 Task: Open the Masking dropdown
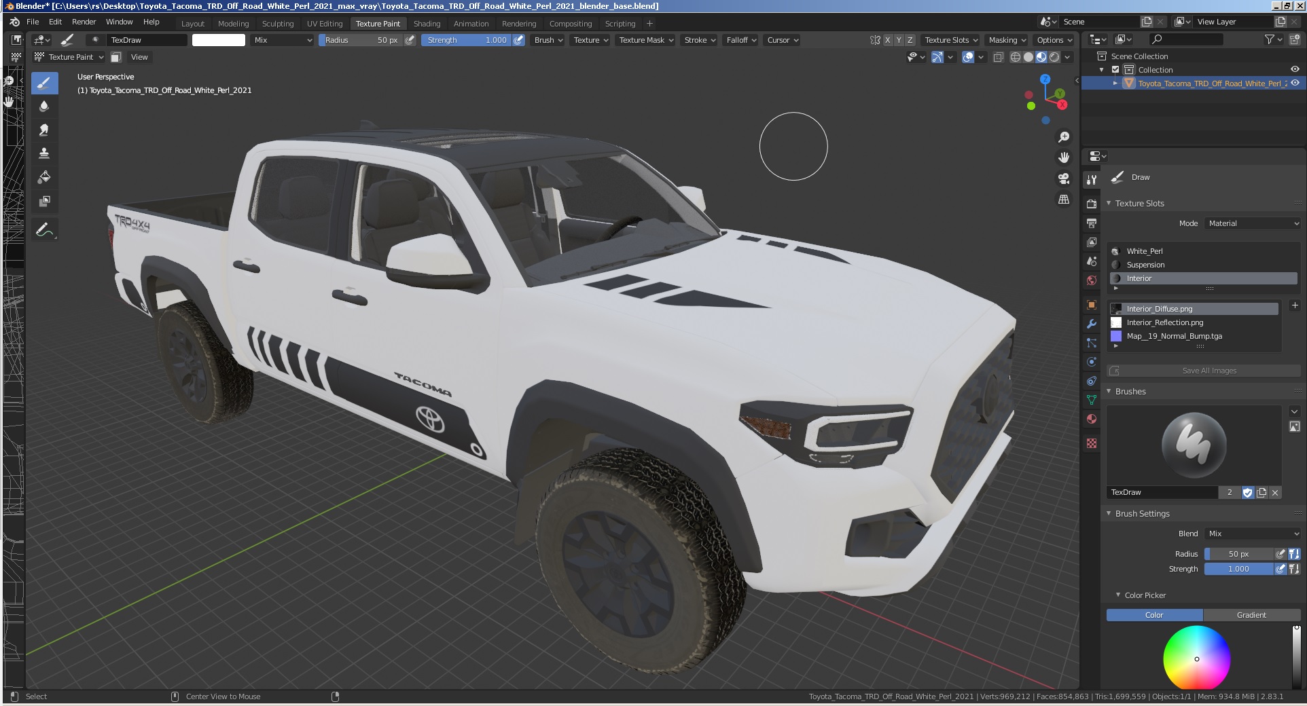tap(1007, 40)
